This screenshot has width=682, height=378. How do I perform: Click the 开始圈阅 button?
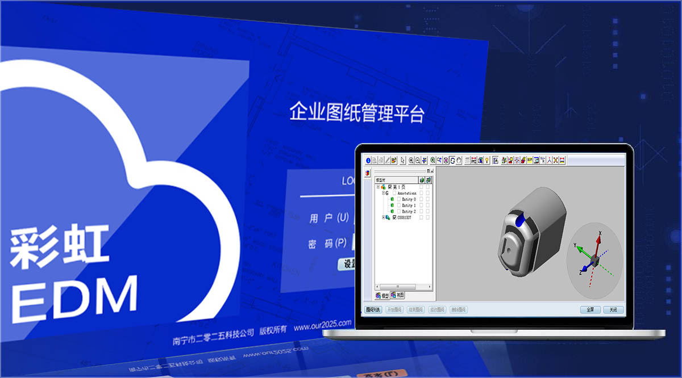pos(394,310)
